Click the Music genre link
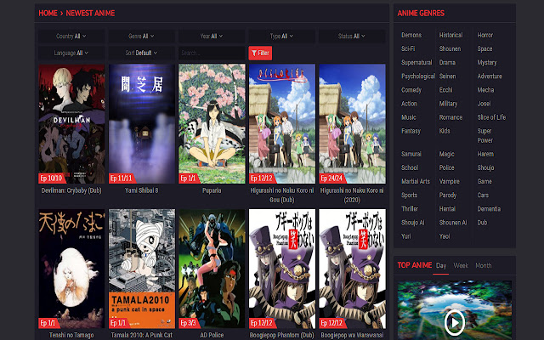Screen dimensions: 544x340 coord(409,117)
